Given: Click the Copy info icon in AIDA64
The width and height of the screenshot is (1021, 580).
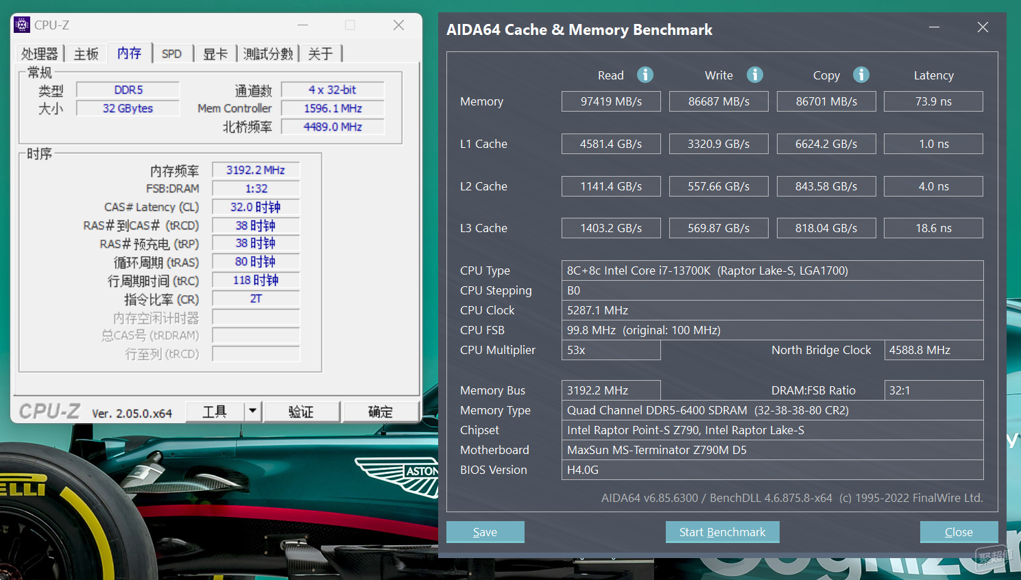Looking at the screenshot, I should [x=861, y=75].
